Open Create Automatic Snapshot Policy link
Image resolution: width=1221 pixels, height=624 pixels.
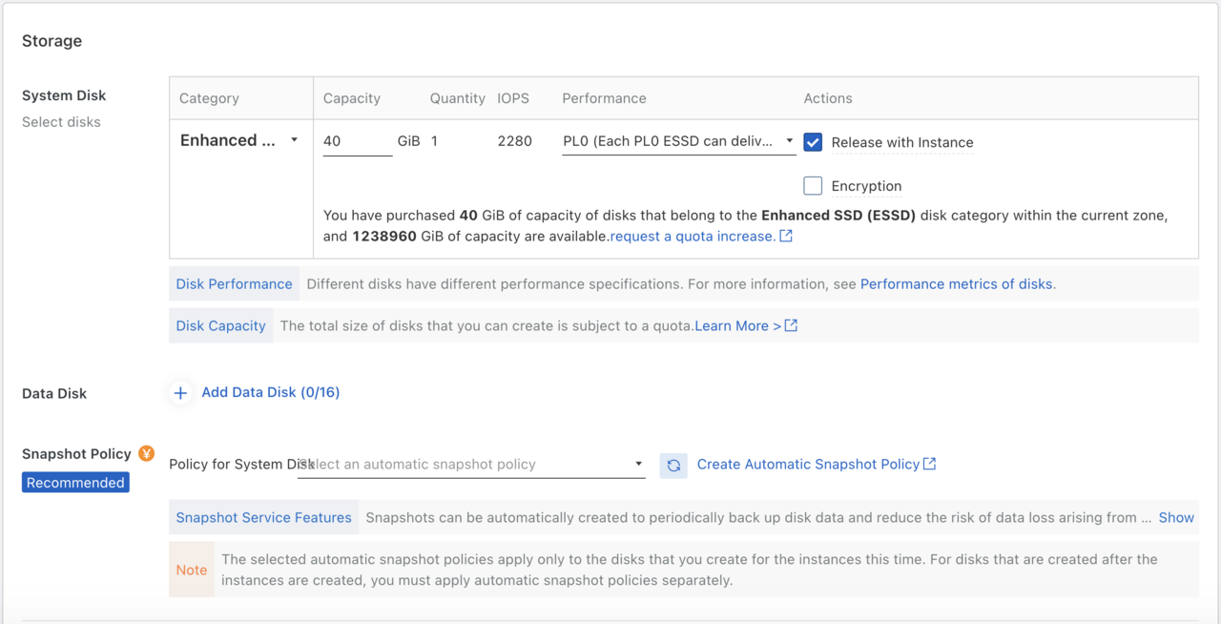click(807, 464)
